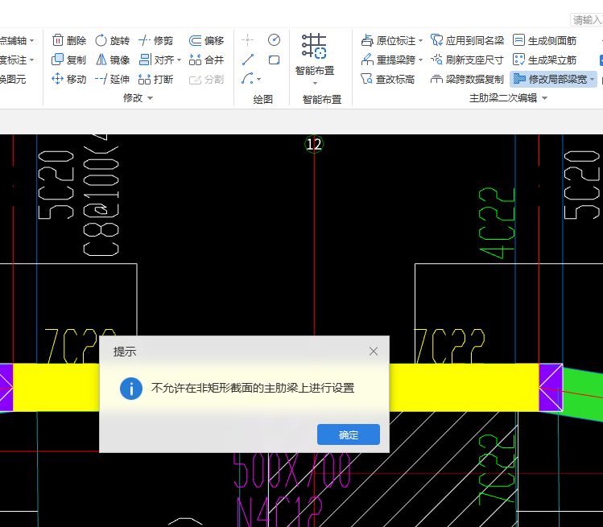Click 查改标高 tool
This screenshot has width=603, height=527.
[x=388, y=79]
